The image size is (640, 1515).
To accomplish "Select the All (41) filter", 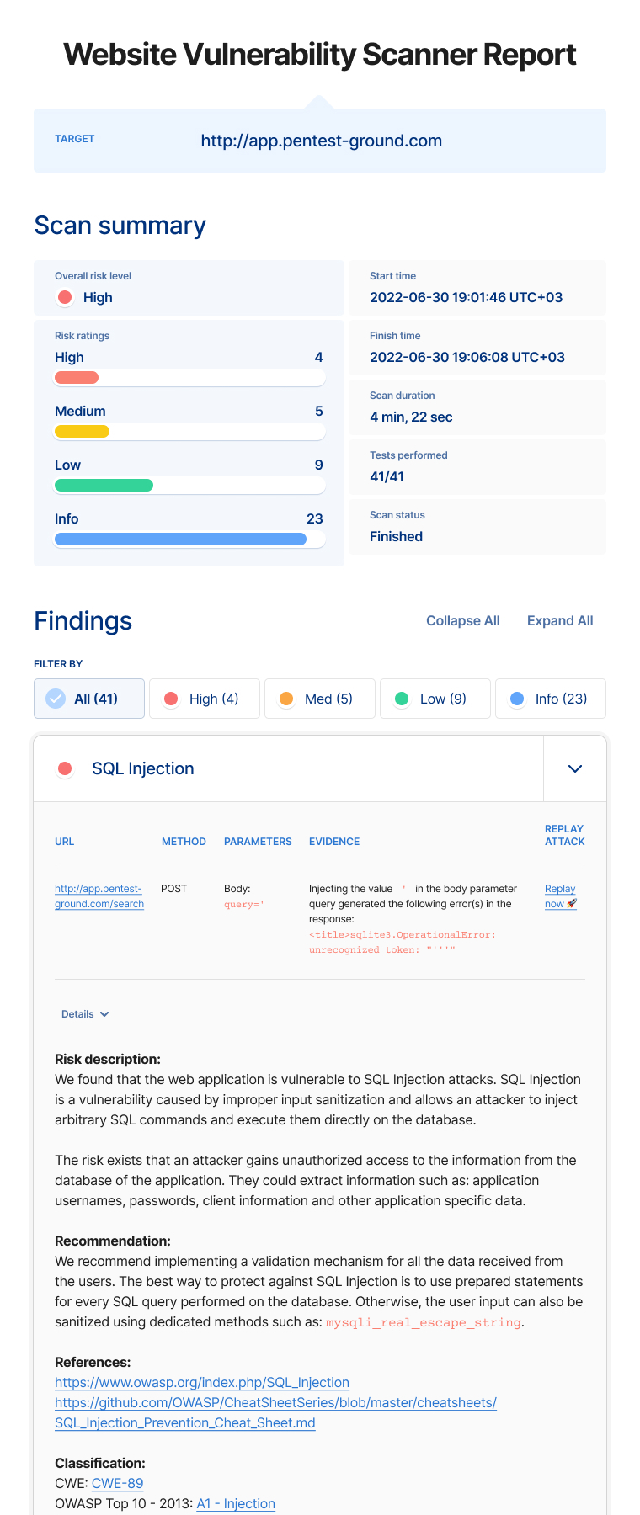I will [89, 699].
